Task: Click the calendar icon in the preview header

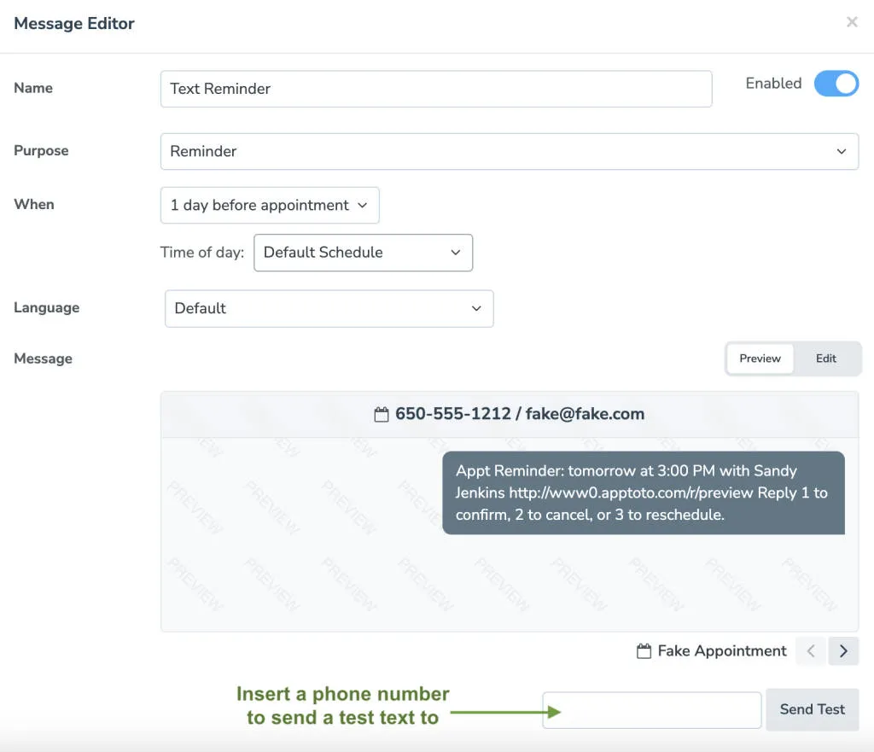Action: (382, 414)
